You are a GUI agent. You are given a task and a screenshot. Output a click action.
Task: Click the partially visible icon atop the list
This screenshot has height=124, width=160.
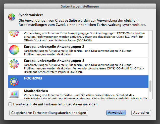click(14, 33)
